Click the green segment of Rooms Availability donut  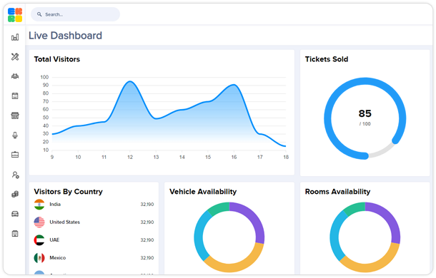(x=355, y=208)
